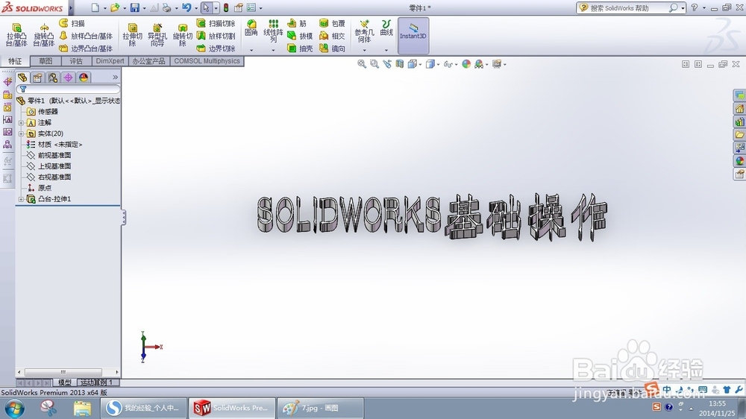Image resolution: width=746 pixels, height=419 pixels.
Task: Open the ConfigurationManager panel tab
Action: [53, 77]
